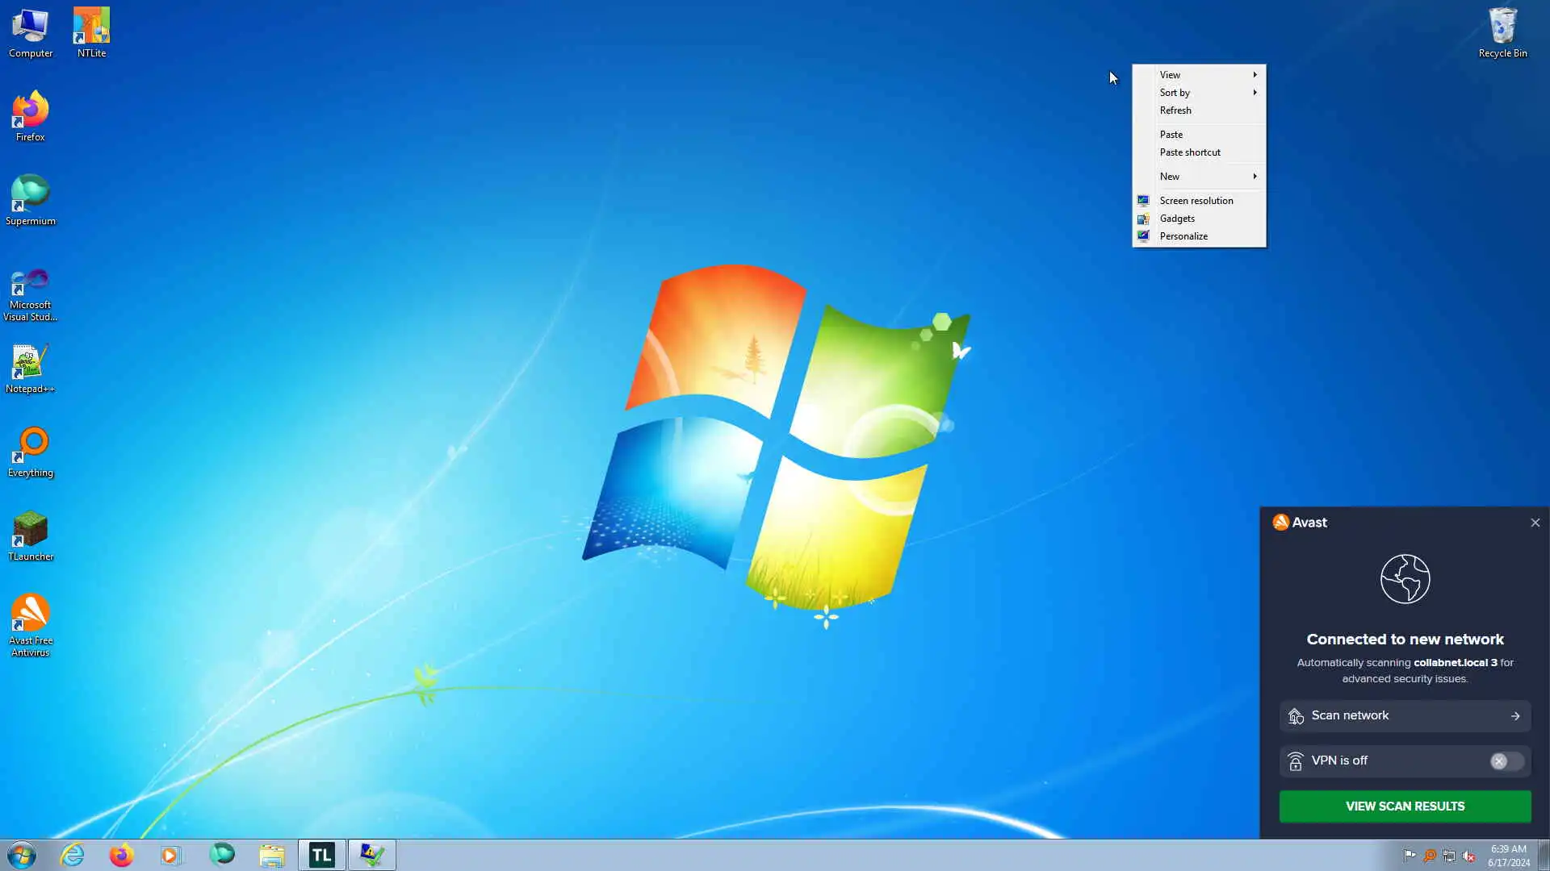This screenshot has height=871, width=1550.
Task: Select Personalize in the context menu
Action: point(1183,236)
